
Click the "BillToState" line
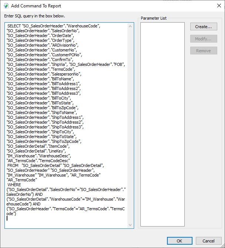click(x=40, y=103)
